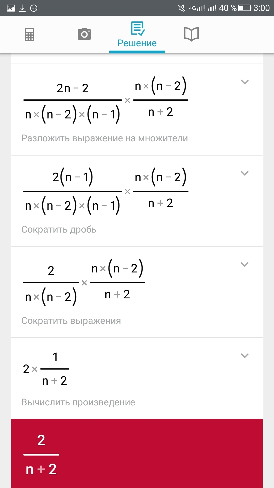Expand the reduce fraction step
This screenshot has width=274, height=488.
pos(245,173)
